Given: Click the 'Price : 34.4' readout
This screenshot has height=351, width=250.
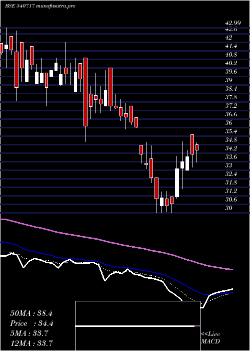Looking at the screenshot, I should point(31,323).
